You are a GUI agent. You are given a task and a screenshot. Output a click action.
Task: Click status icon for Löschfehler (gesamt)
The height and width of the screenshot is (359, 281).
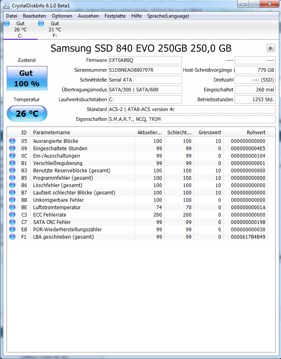pyautogui.click(x=12, y=185)
